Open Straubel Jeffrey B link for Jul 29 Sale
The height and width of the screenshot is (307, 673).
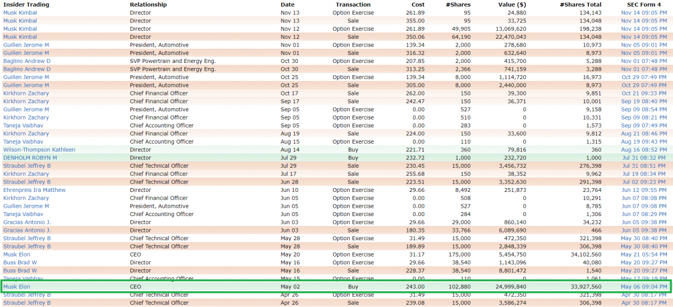coord(27,166)
